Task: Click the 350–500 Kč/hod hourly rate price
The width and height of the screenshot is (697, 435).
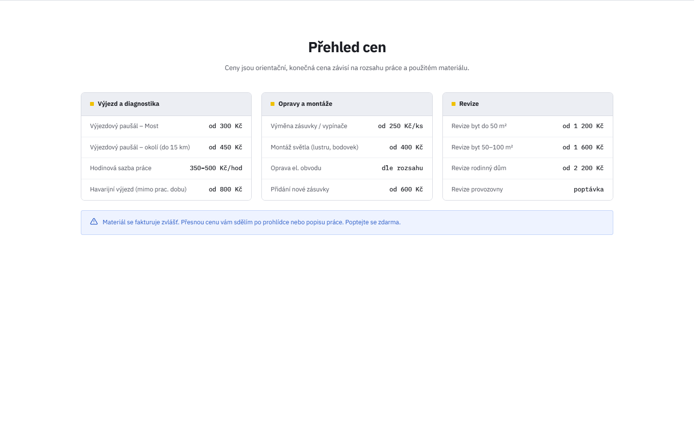Action: 216,168
